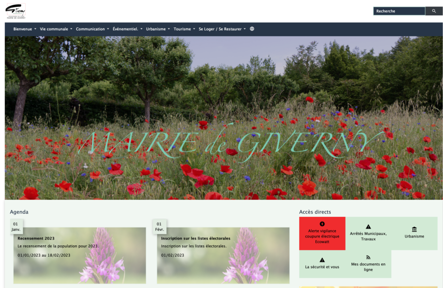Open the Événementiel menu item
Image resolution: width=443 pixels, height=288 pixels.
(127, 29)
